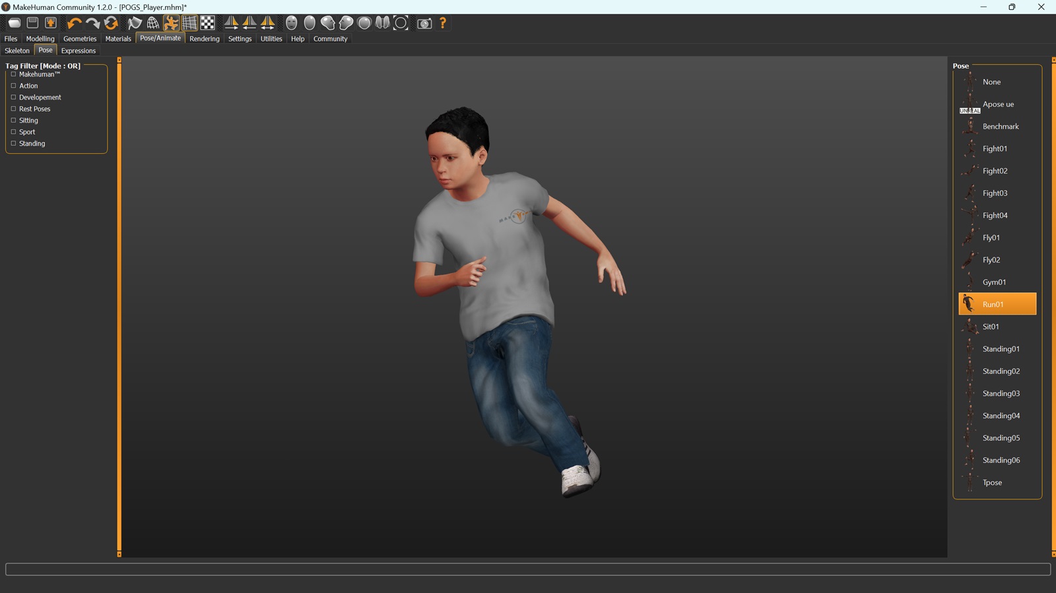Select the Pose/Animate tab
Screen dimensions: 1056x593
160,38
